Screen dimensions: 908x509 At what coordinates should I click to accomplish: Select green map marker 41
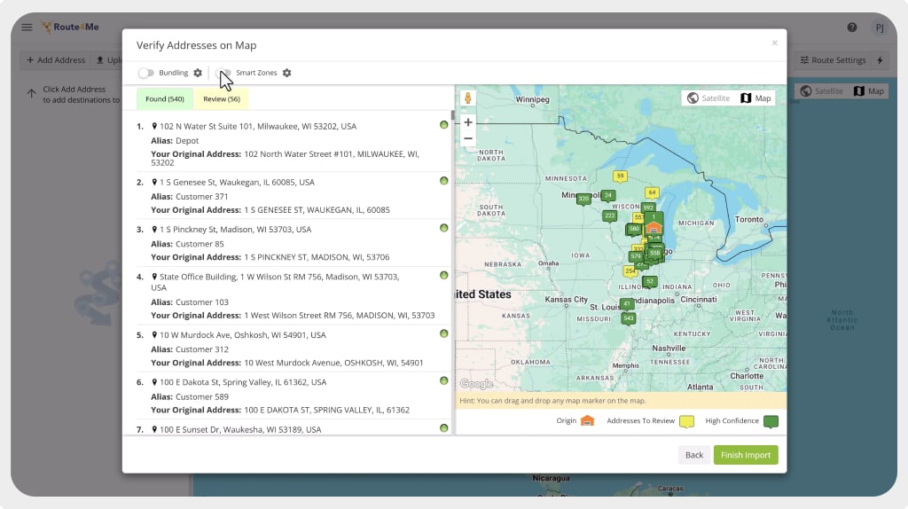coord(627,304)
